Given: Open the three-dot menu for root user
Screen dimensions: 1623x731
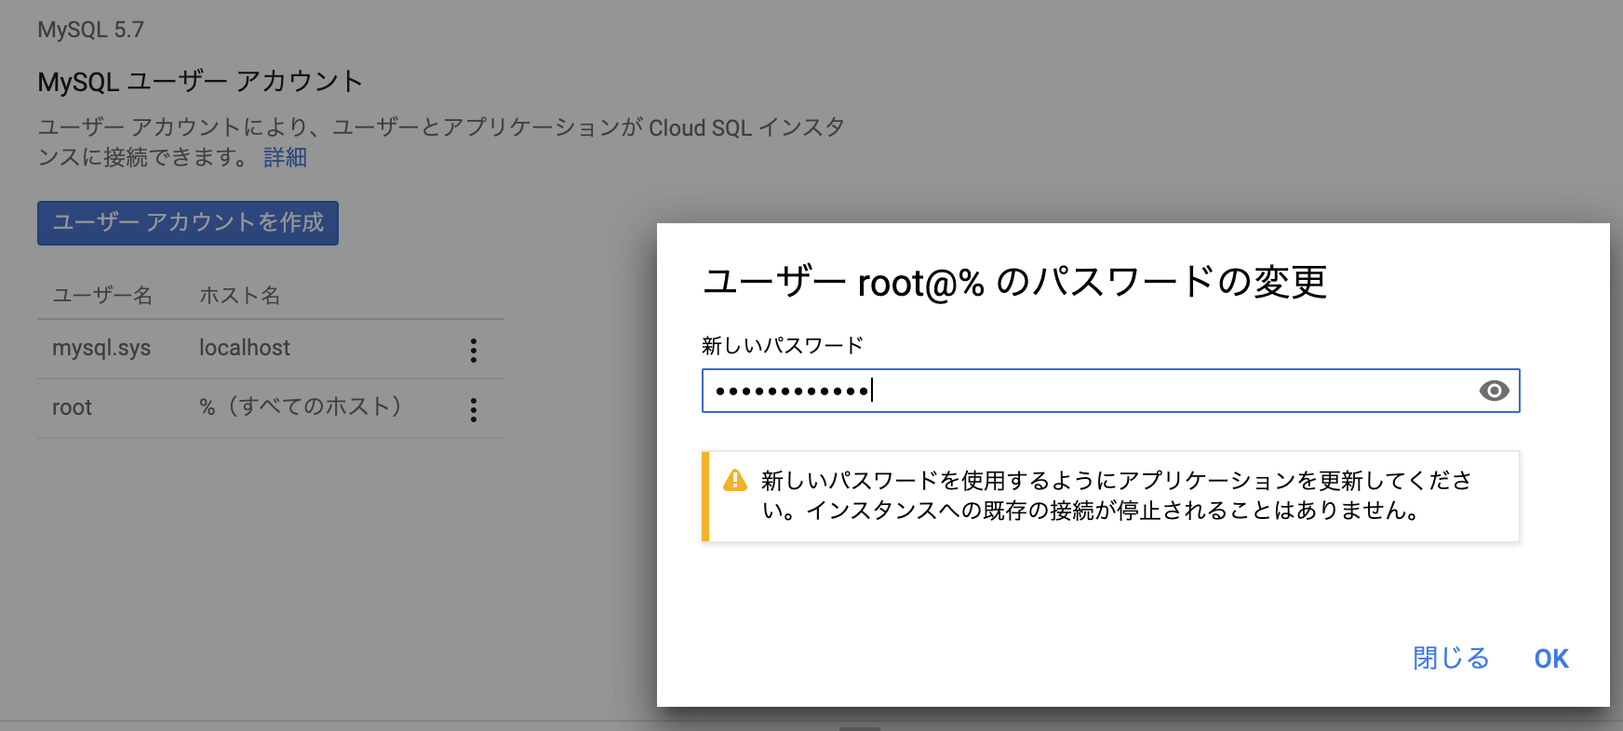Looking at the screenshot, I should [x=474, y=409].
